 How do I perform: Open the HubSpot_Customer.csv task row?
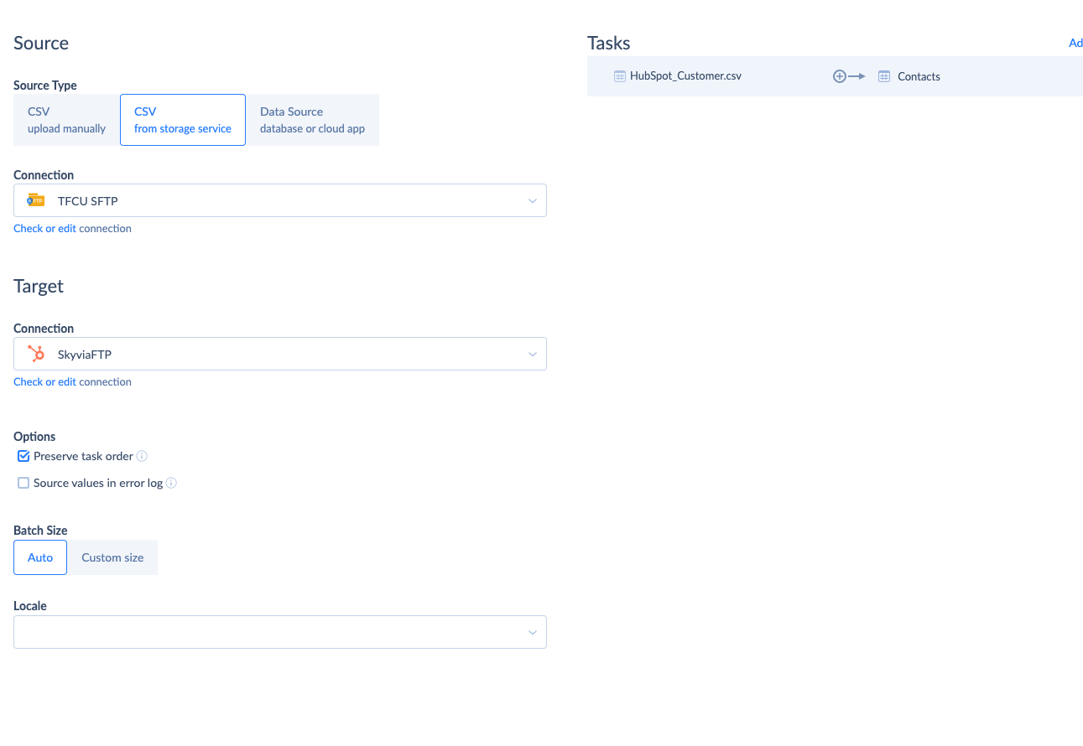pos(685,76)
